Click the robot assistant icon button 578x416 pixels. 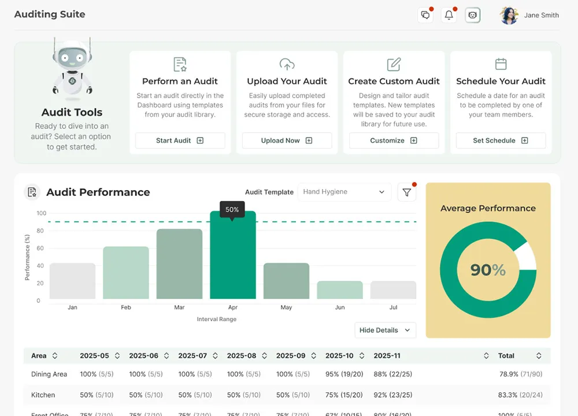click(x=473, y=15)
